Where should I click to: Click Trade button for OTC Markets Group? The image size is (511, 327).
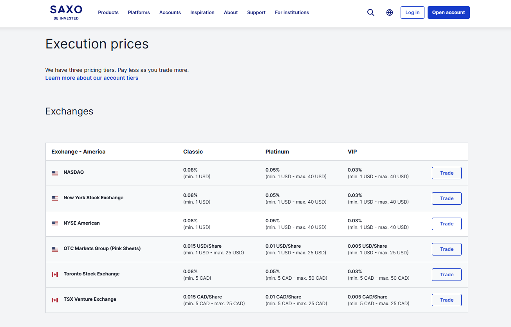[447, 249]
